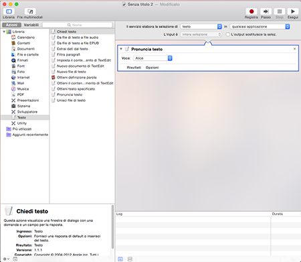Toggle the description pane visibility button

coord(15,259)
